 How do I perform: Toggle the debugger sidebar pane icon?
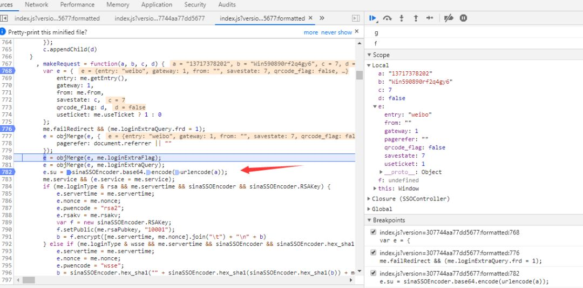tap(356, 18)
